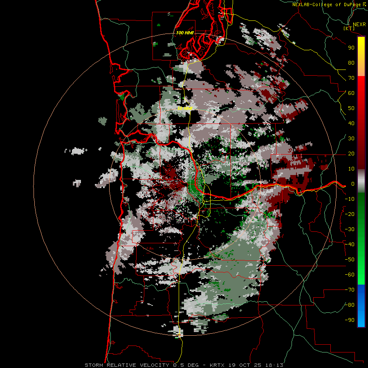Click the -10 value on the velocity scale
The height and width of the screenshot is (368, 368).
point(350,199)
